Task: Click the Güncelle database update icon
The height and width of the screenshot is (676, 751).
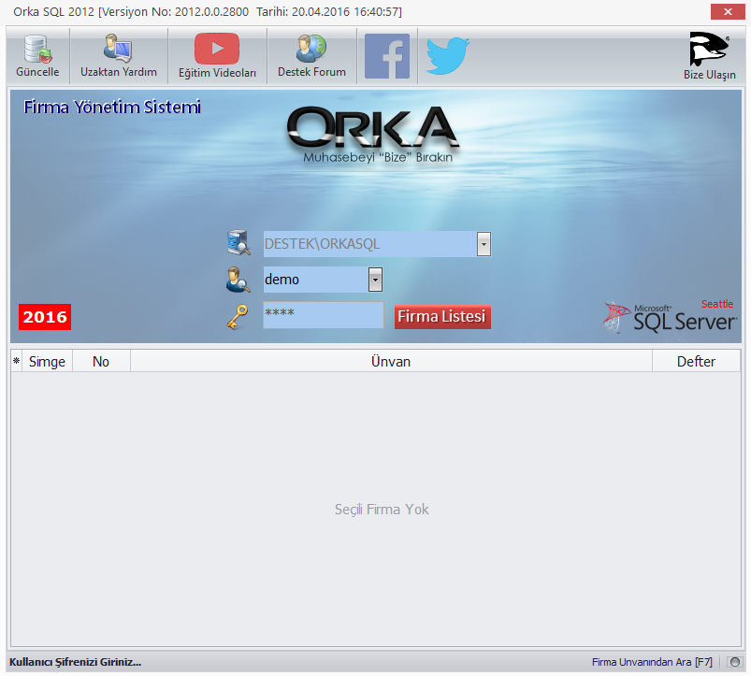Action: 37,50
